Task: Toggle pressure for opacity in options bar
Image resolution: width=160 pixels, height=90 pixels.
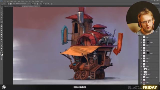Action: [x=37, y=4]
